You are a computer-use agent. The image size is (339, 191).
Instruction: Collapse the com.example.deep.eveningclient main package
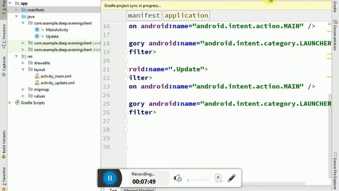(x=23, y=23)
